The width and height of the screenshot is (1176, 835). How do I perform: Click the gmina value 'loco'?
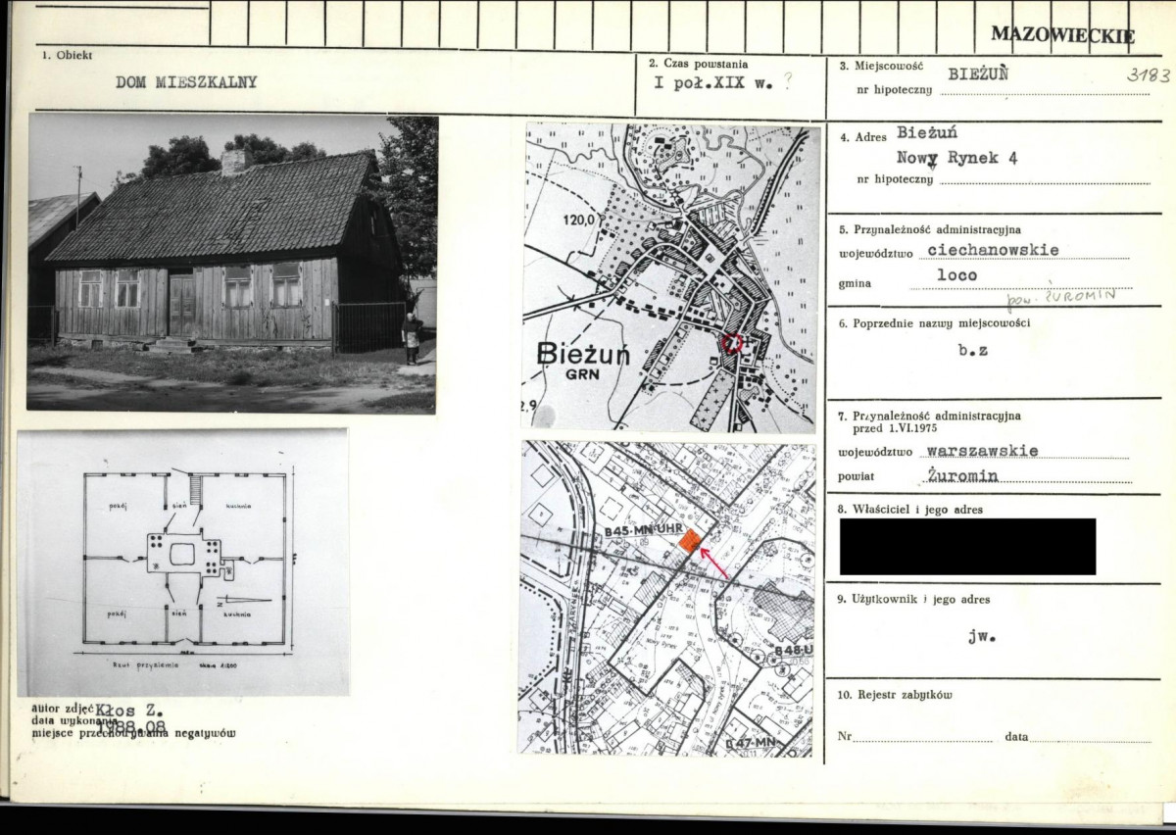point(958,276)
